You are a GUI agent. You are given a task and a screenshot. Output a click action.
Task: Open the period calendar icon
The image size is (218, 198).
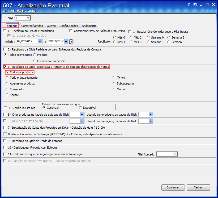coord(71,41)
